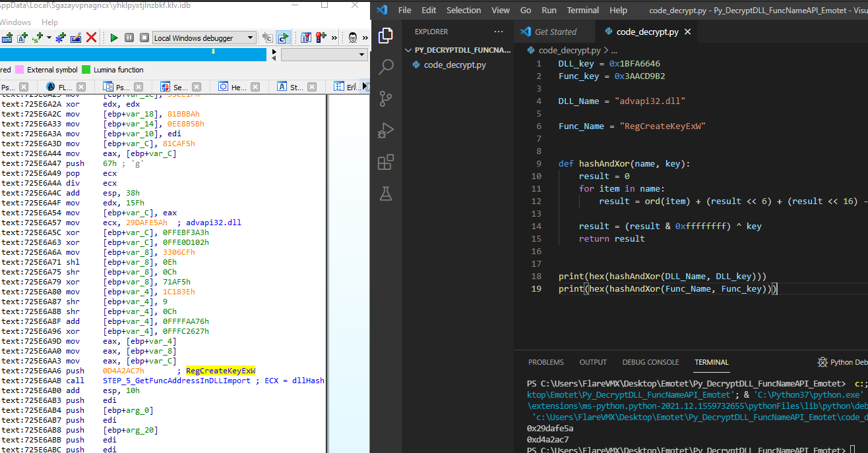Image resolution: width=868 pixels, height=453 pixels.
Task: Close the Se... tab in IDA
Action: (196, 87)
